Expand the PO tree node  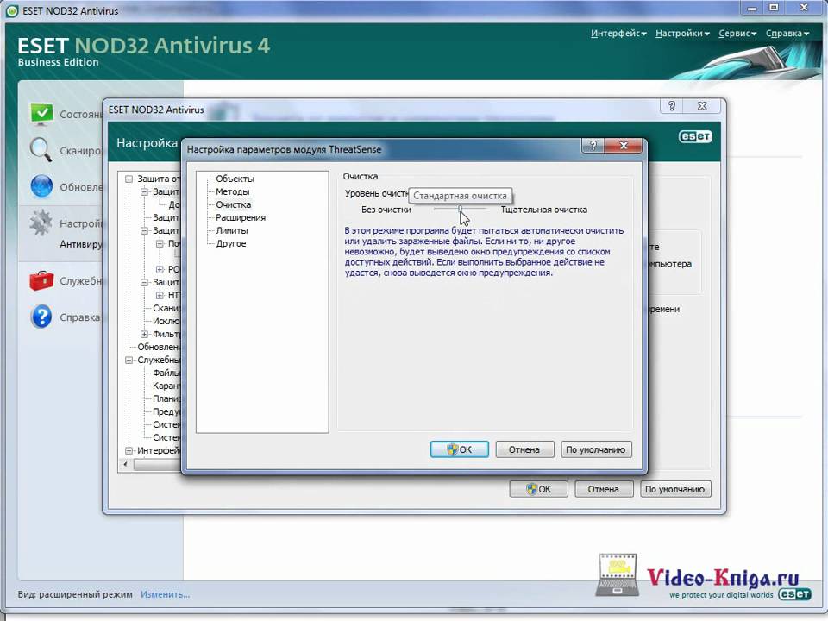(160, 269)
